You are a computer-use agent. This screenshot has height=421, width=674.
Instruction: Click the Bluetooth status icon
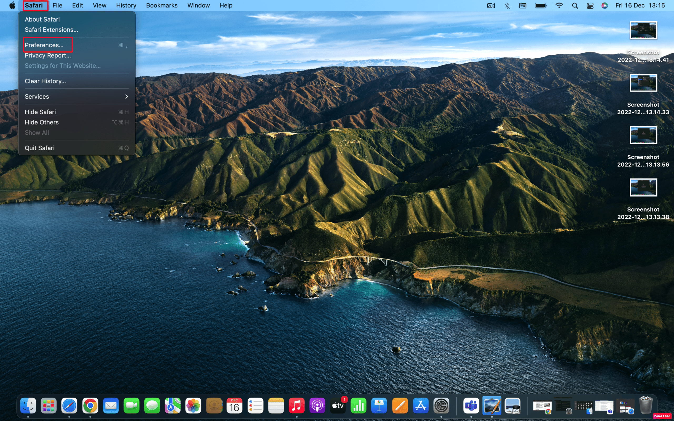point(507,6)
